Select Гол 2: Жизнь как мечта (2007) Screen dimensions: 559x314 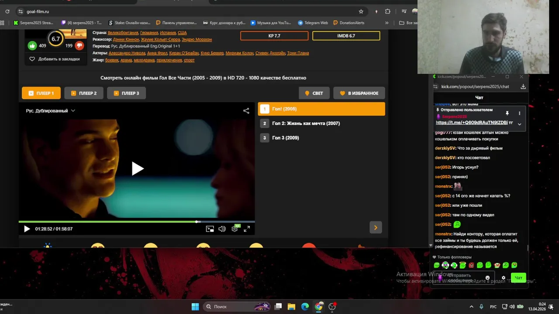[321, 123]
